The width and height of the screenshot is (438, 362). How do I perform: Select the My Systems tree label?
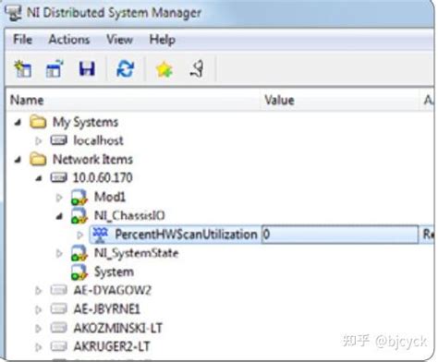point(85,123)
